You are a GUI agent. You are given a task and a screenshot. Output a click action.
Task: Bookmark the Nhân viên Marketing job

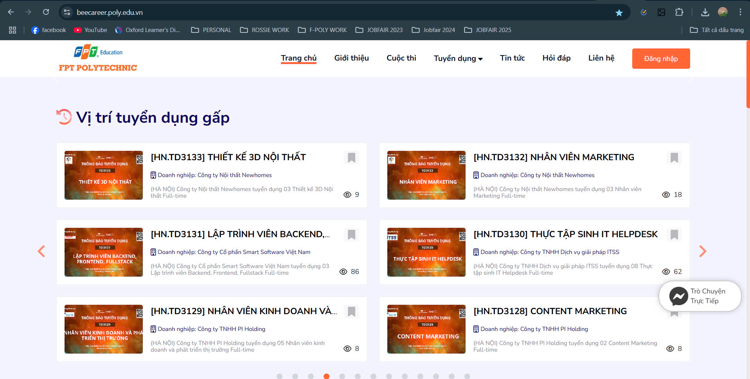(674, 158)
